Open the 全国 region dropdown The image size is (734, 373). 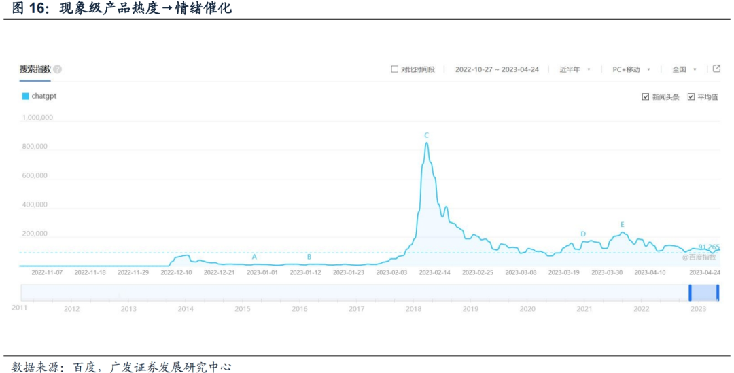(x=684, y=69)
